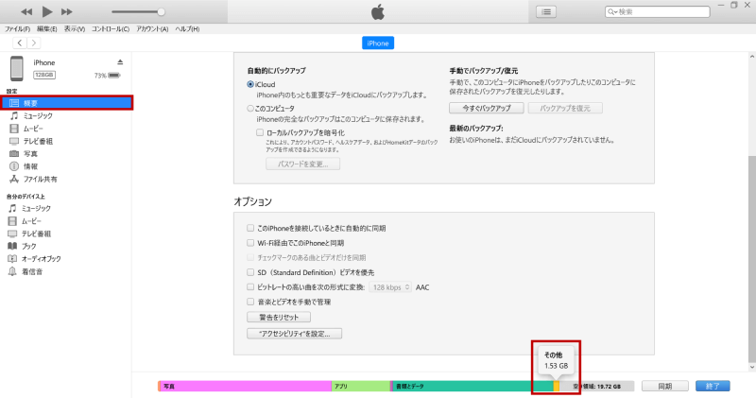The image size is (756, 398).
Task: Click the 128GB capacity label
Action: pos(43,75)
